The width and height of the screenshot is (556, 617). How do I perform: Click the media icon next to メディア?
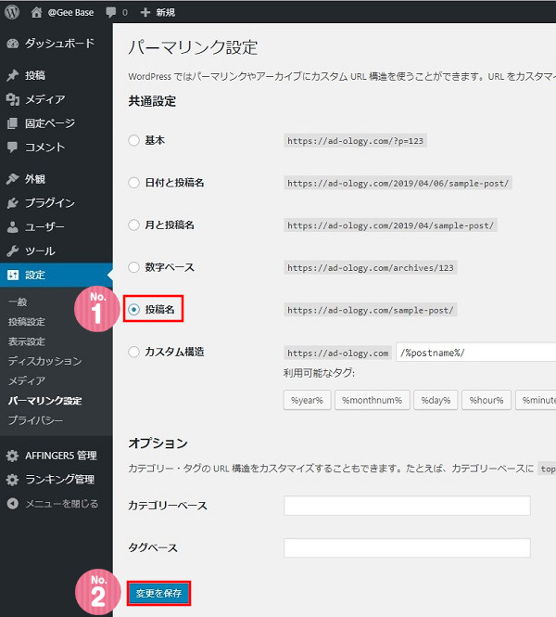(x=13, y=99)
